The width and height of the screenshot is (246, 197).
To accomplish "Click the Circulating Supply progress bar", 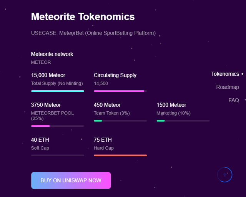I will (x=120, y=91).
